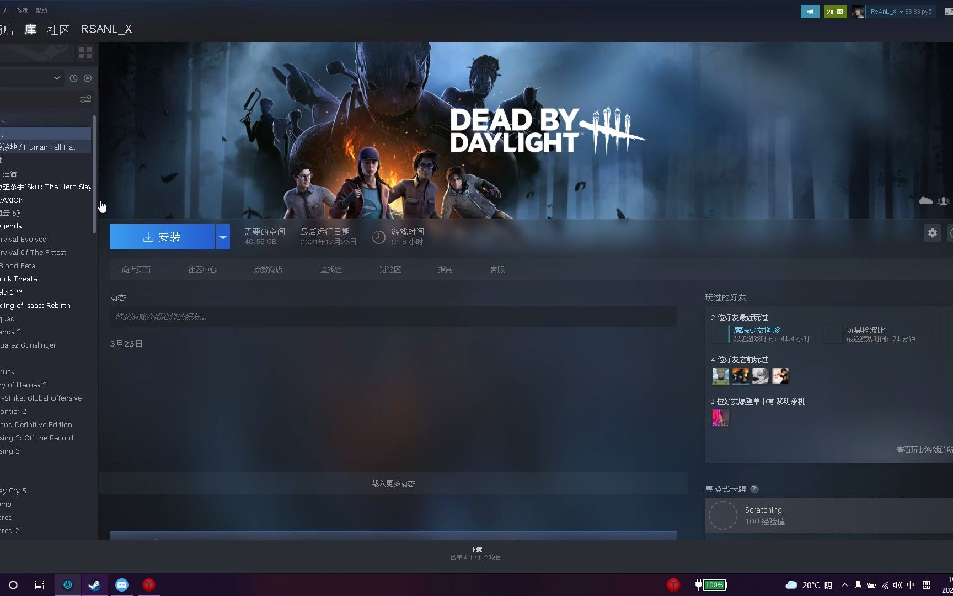This screenshot has width=953, height=596.
Task: Select Counter-Strike: Global Offensive entry
Action: click(45, 398)
